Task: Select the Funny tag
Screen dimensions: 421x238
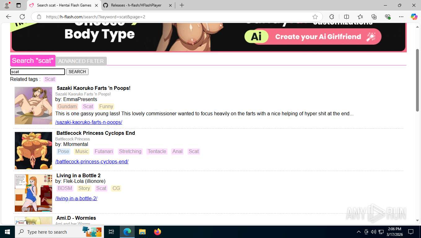Action: point(106,106)
